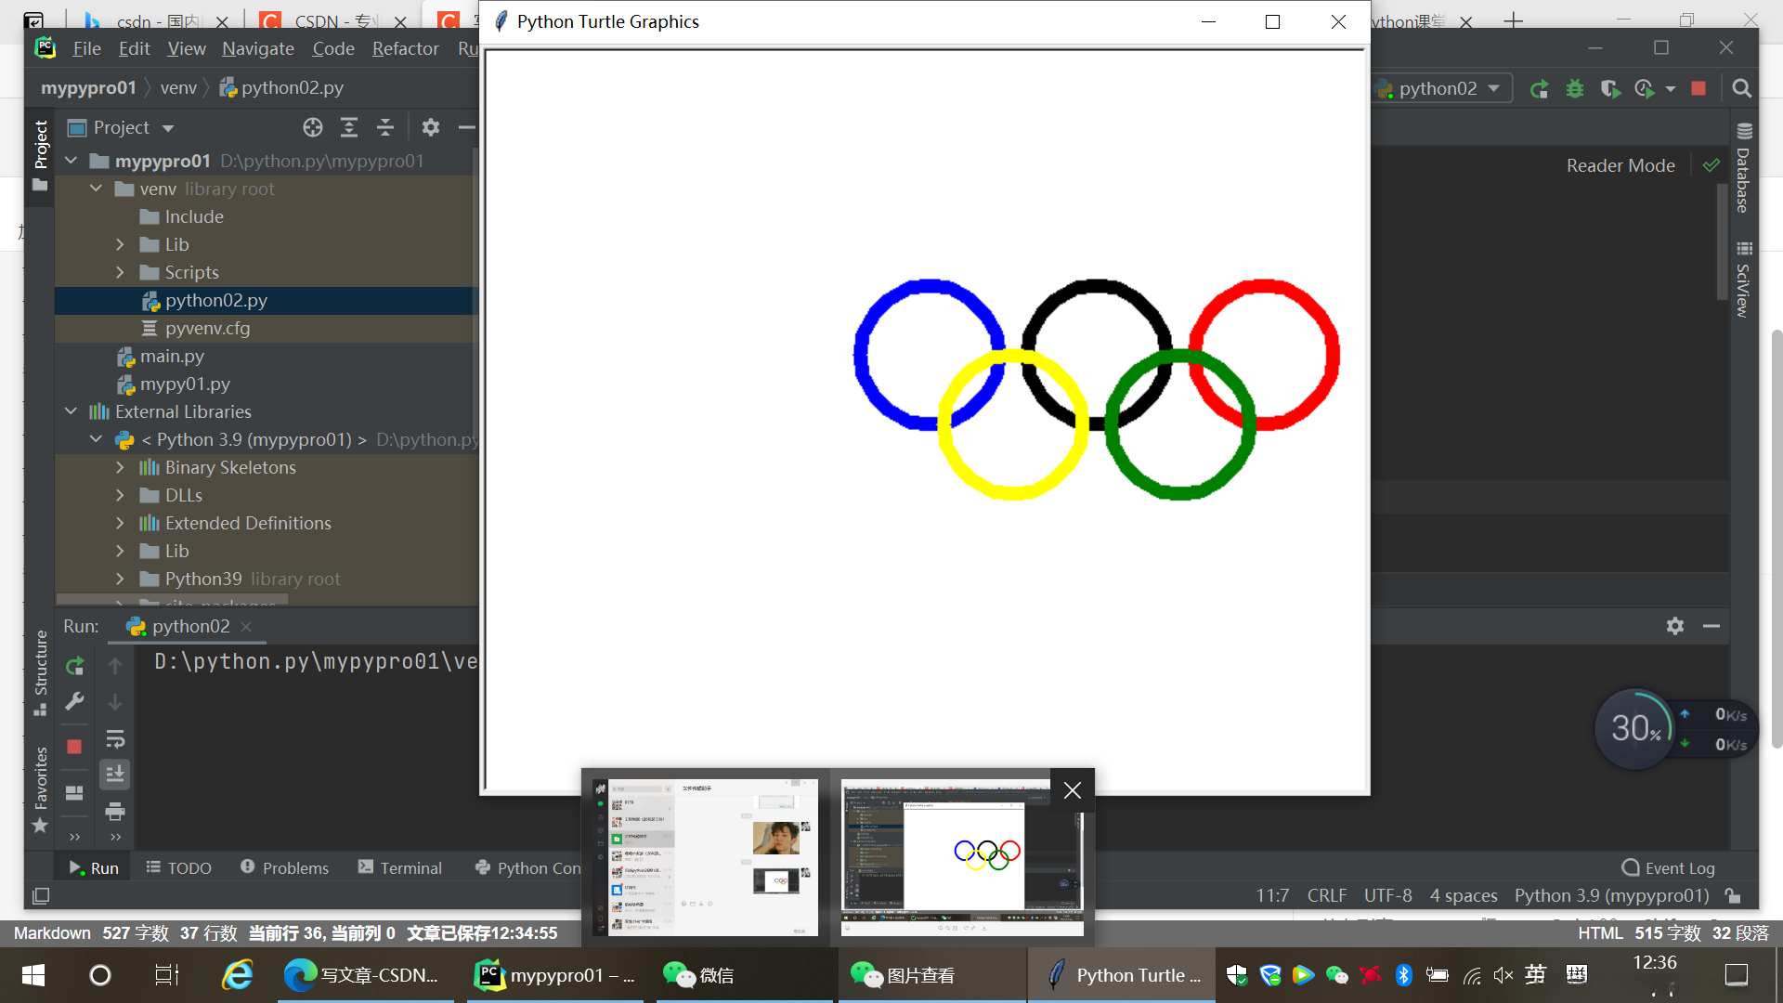The width and height of the screenshot is (1783, 1003).
Task: Stop the running program in top toolbar
Action: click(1698, 88)
